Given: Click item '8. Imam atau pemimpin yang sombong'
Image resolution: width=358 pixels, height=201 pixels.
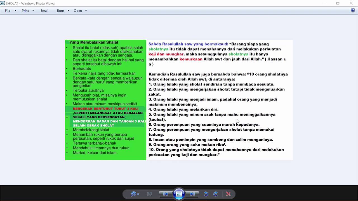Looking at the screenshot, I should [211, 140].
